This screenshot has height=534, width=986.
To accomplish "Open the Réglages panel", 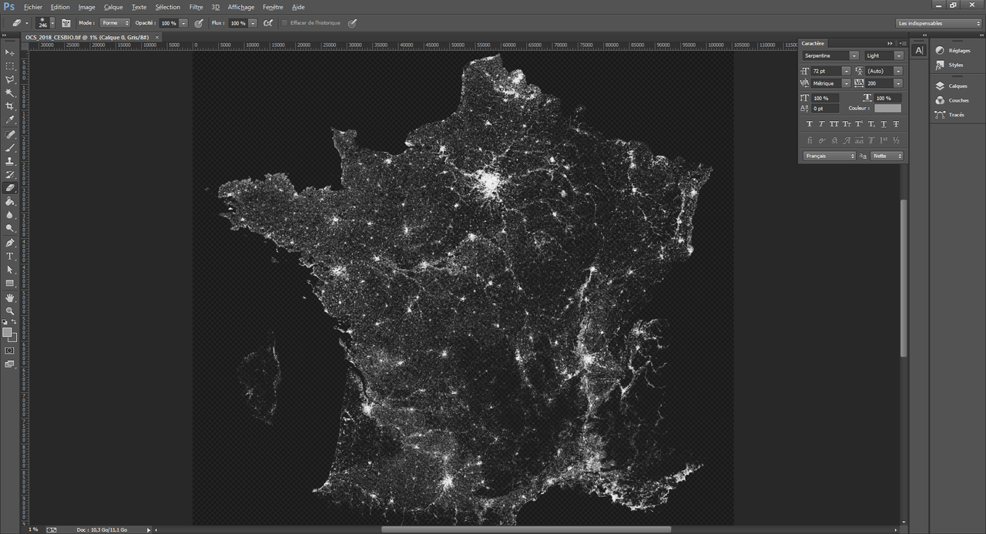I will [x=954, y=50].
